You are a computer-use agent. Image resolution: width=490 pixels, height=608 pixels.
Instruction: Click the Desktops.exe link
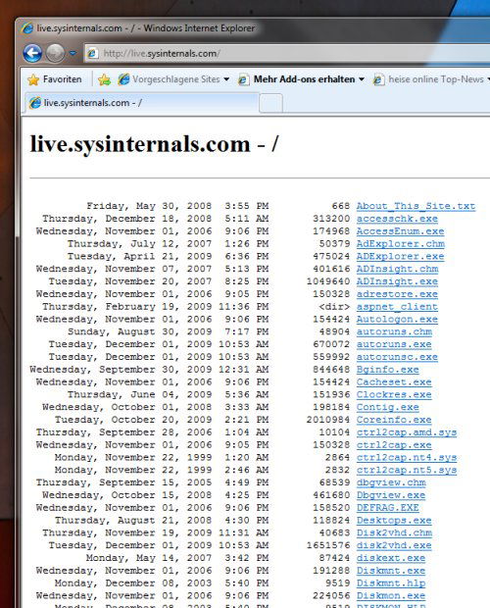[394, 521]
